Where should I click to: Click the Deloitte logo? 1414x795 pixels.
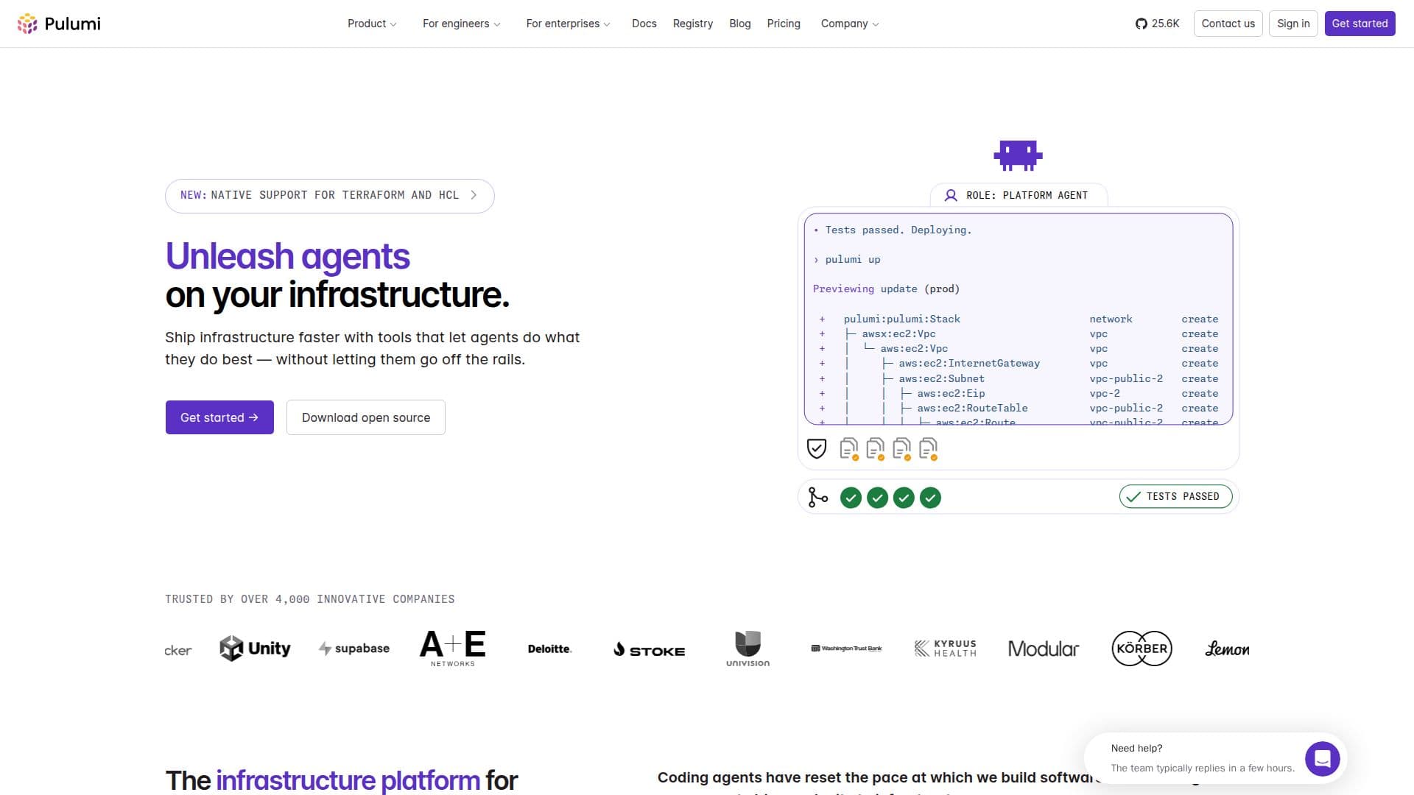coord(549,649)
